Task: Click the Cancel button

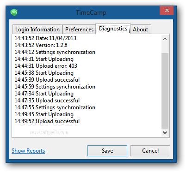Action: (150, 151)
